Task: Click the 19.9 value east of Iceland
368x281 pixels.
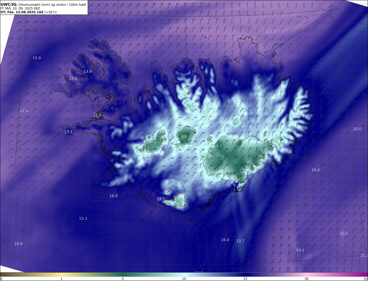Action: [315, 170]
